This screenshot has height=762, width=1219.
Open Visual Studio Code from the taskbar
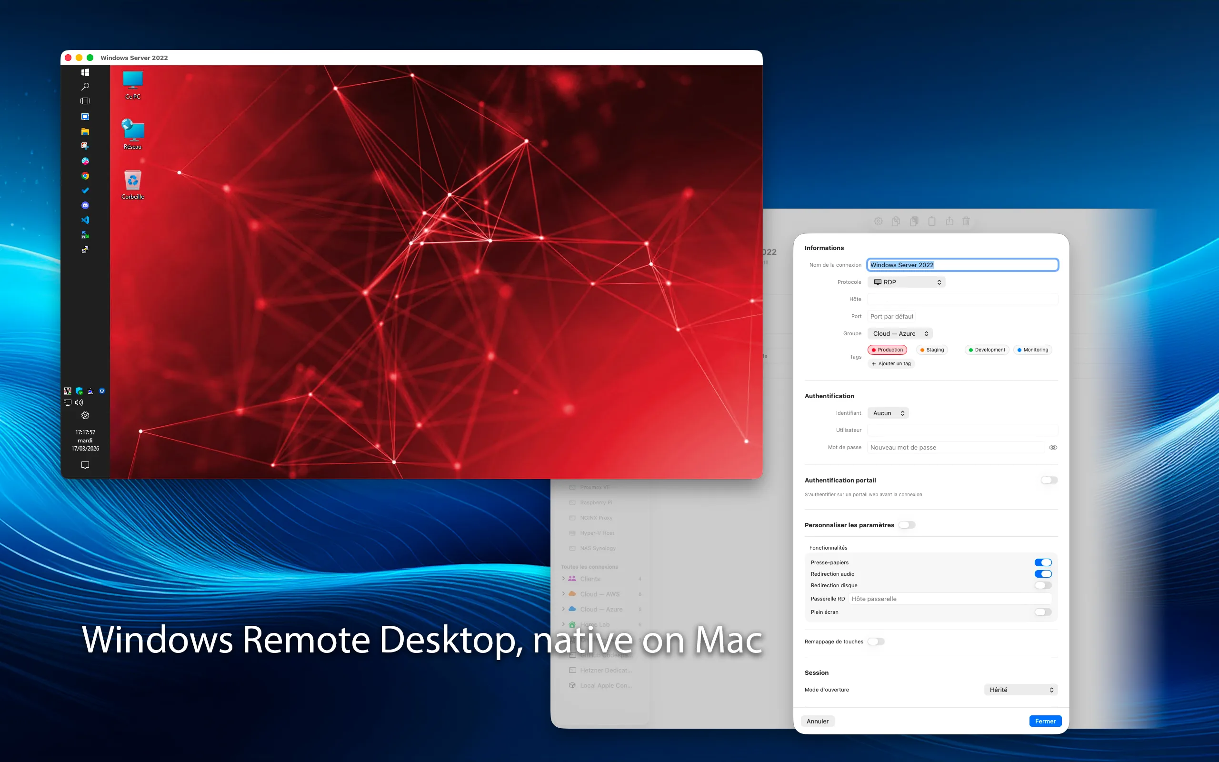click(x=85, y=220)
